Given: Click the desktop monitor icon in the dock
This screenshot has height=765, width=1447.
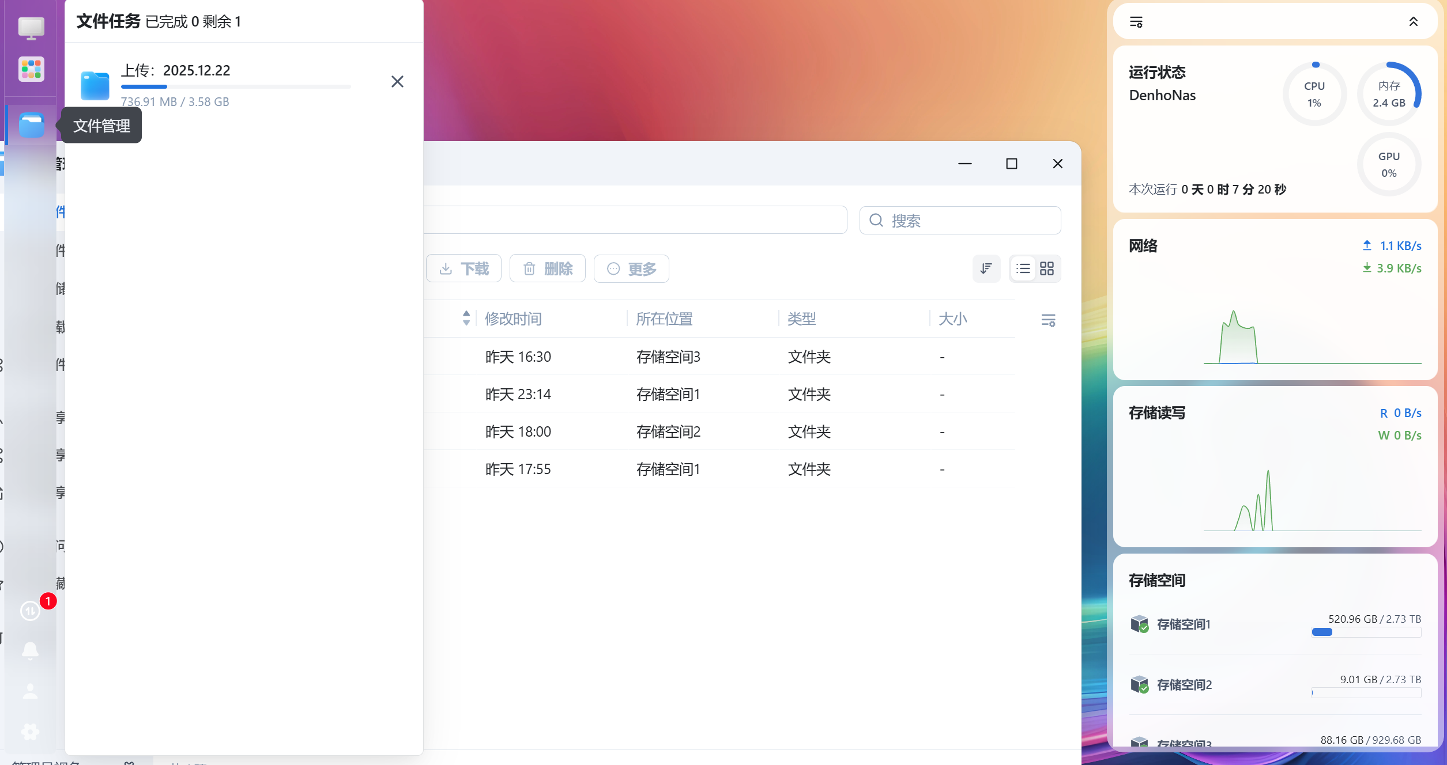Looking at the screenshot, I should point(30,27).
